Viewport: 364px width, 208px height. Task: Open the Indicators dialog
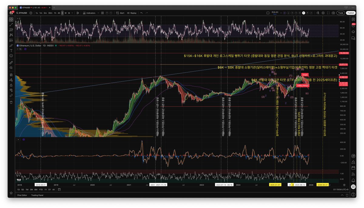[89, 13]
